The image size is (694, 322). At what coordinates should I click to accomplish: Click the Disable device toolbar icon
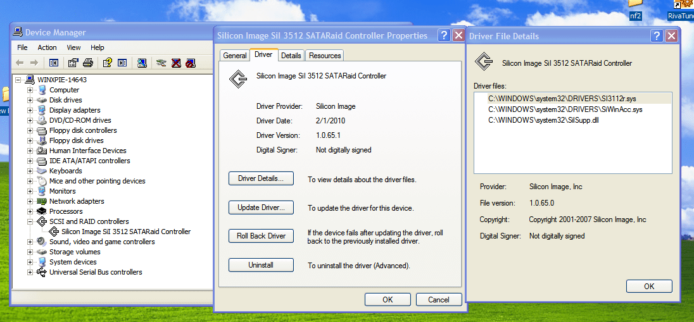[x=191, y=63]
